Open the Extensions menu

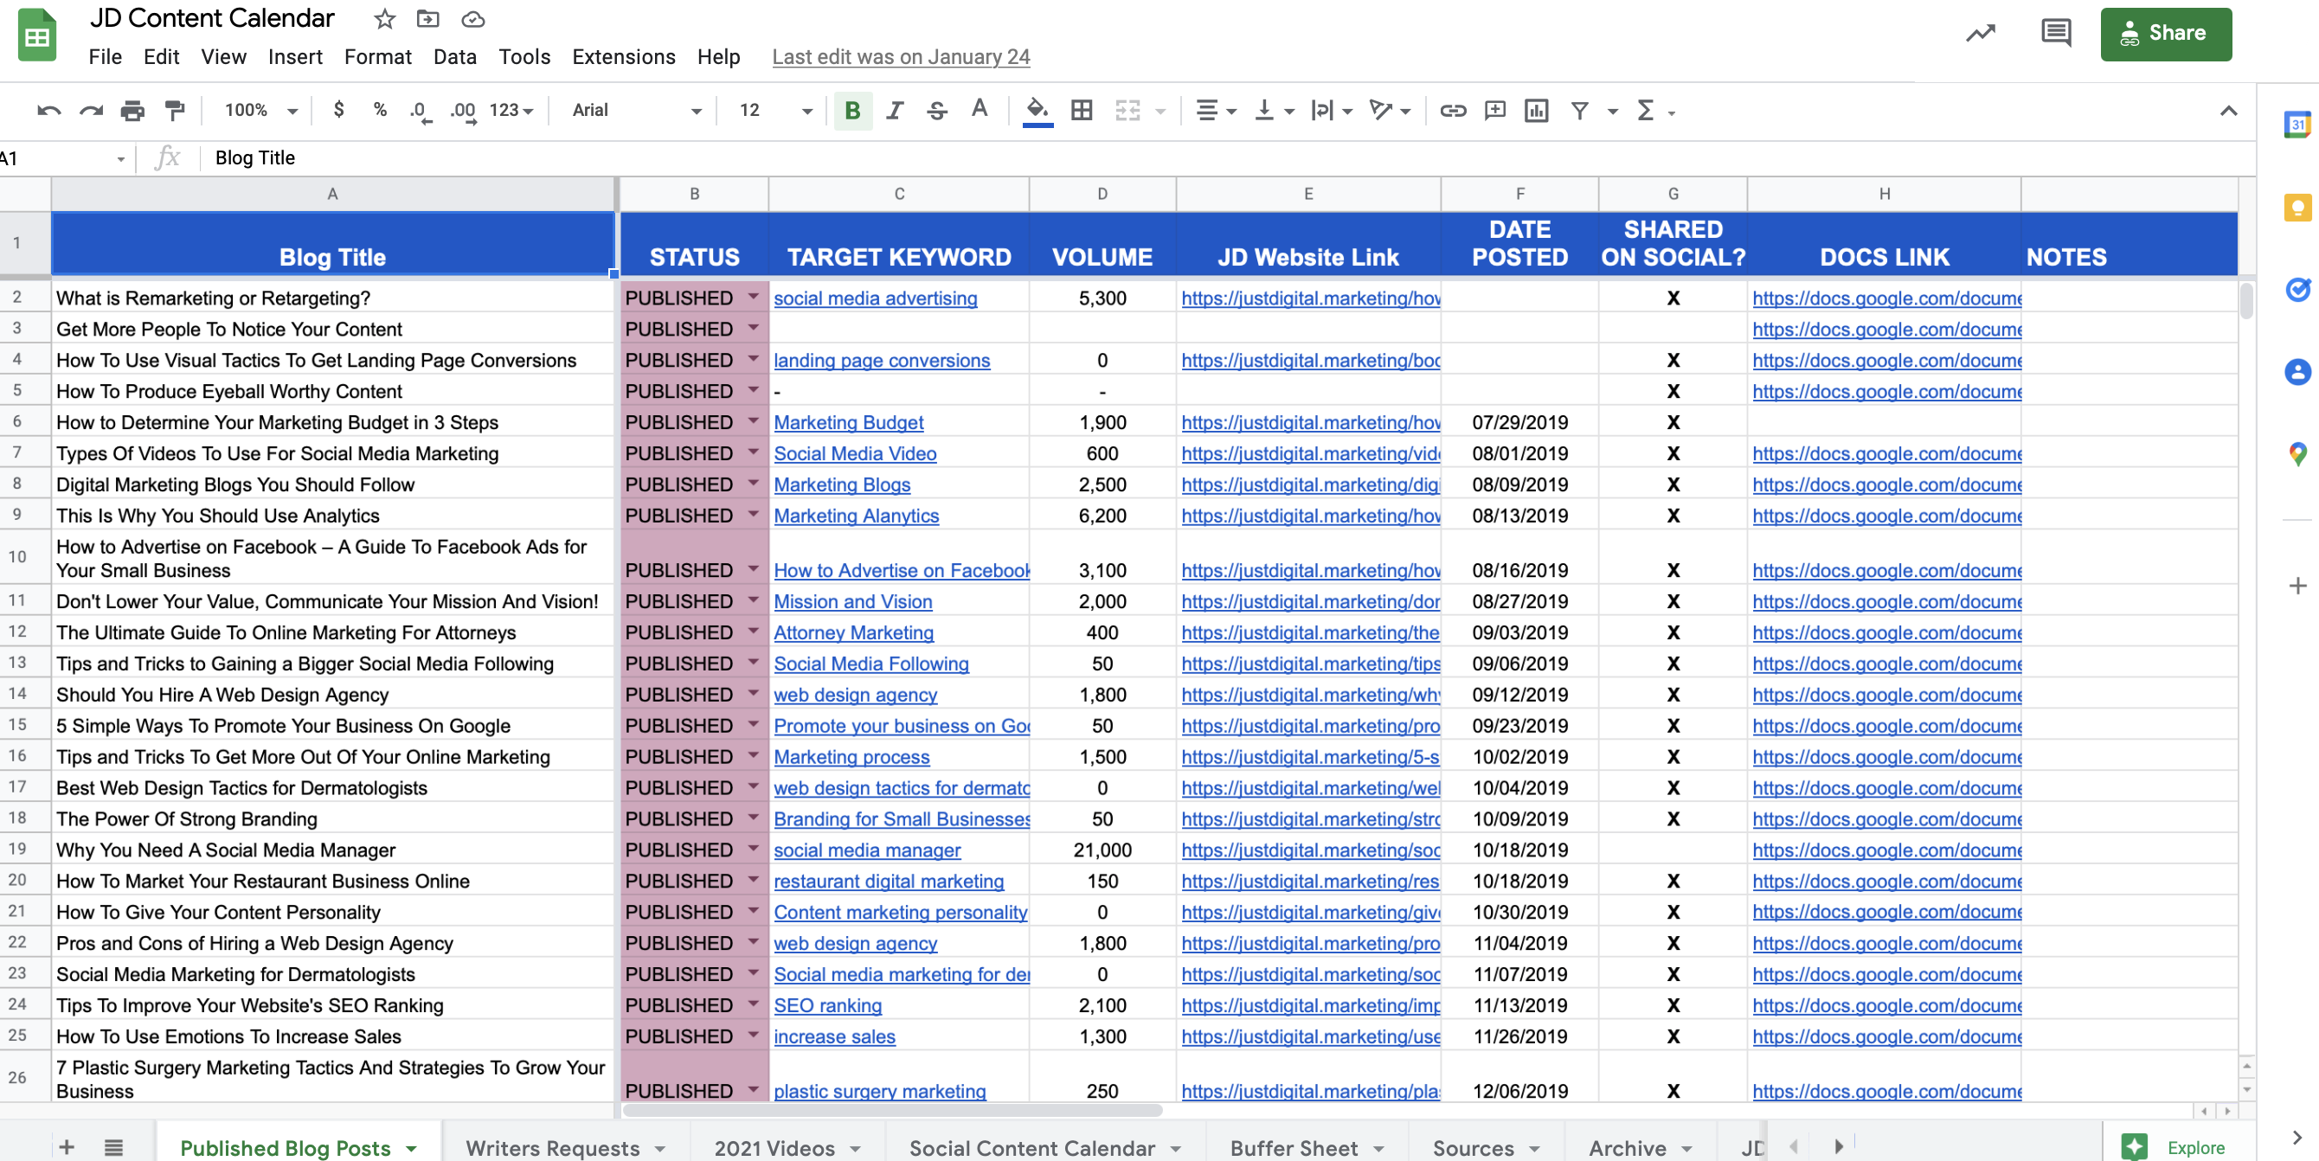pos(623,57)
